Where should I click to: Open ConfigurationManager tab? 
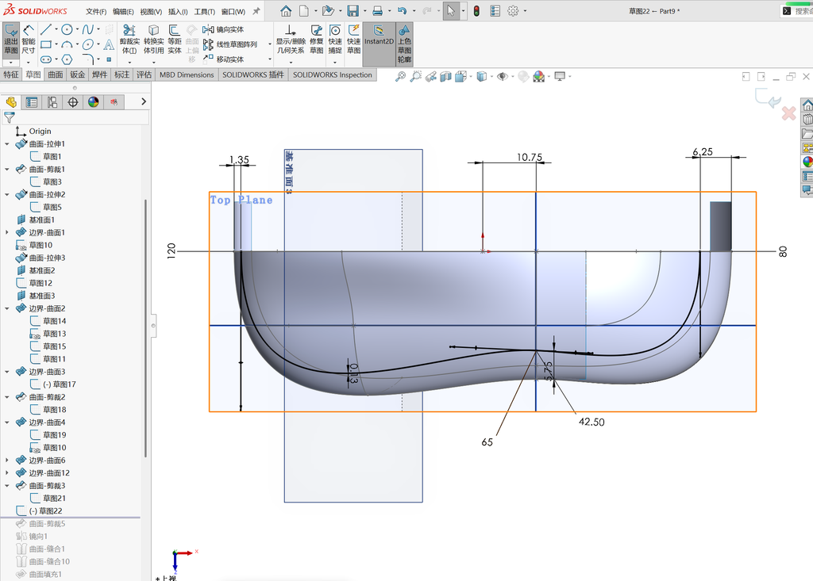tap(52, 102)
